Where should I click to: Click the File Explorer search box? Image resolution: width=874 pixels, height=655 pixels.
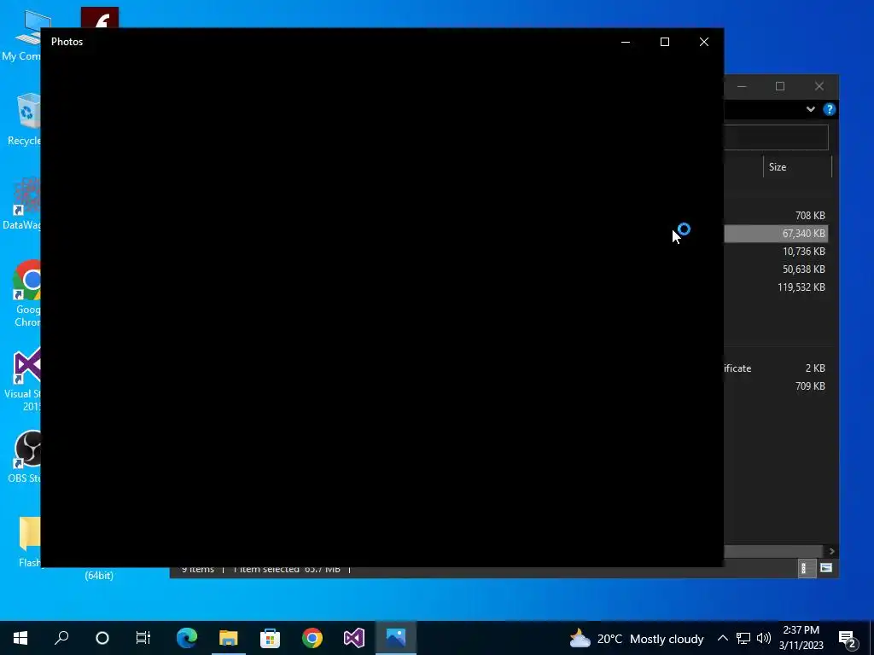pyautogui.click(x=776, y=137)
